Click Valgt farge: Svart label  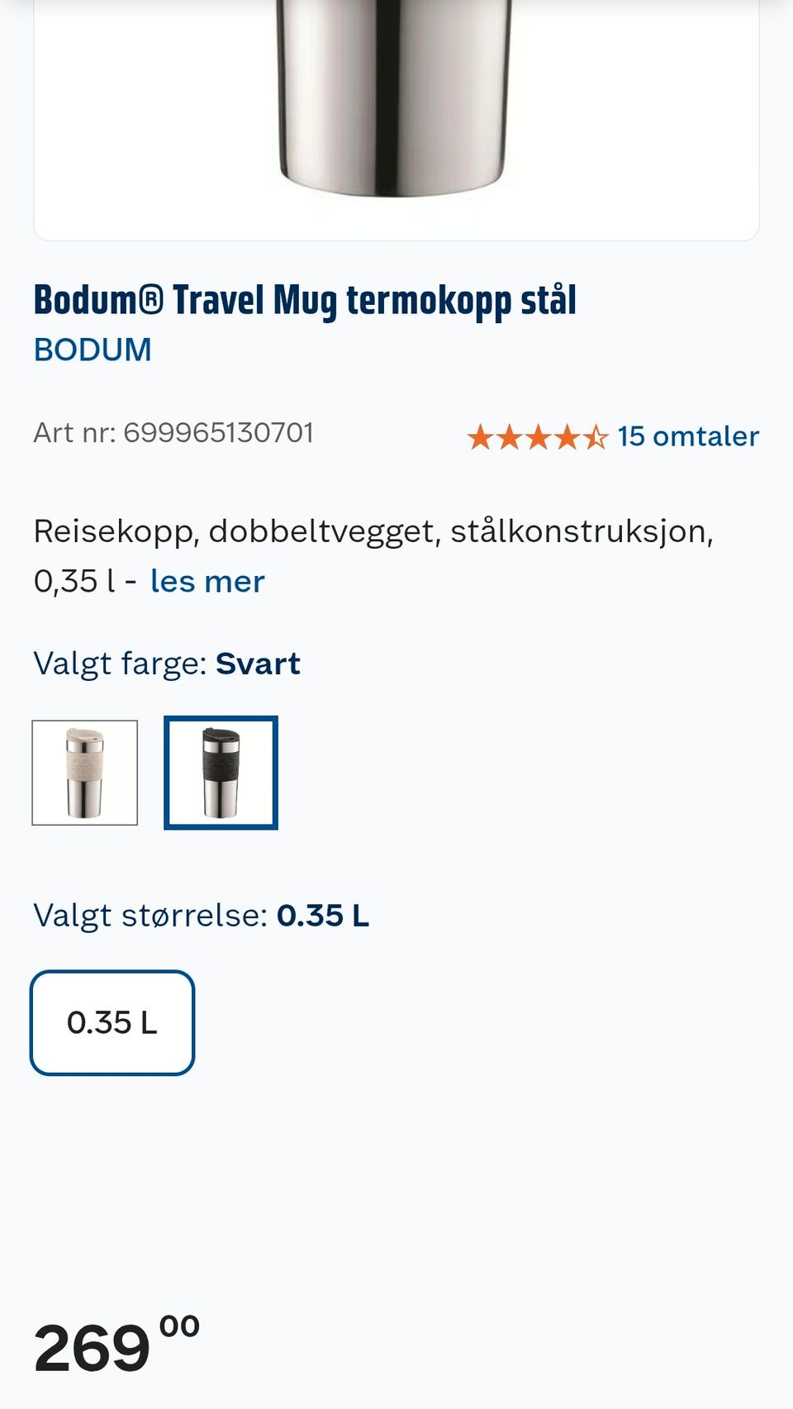click(166, 661)
